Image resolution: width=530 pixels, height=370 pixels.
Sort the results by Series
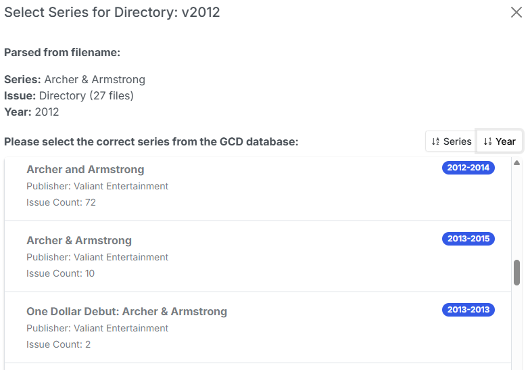coord(452,141)
